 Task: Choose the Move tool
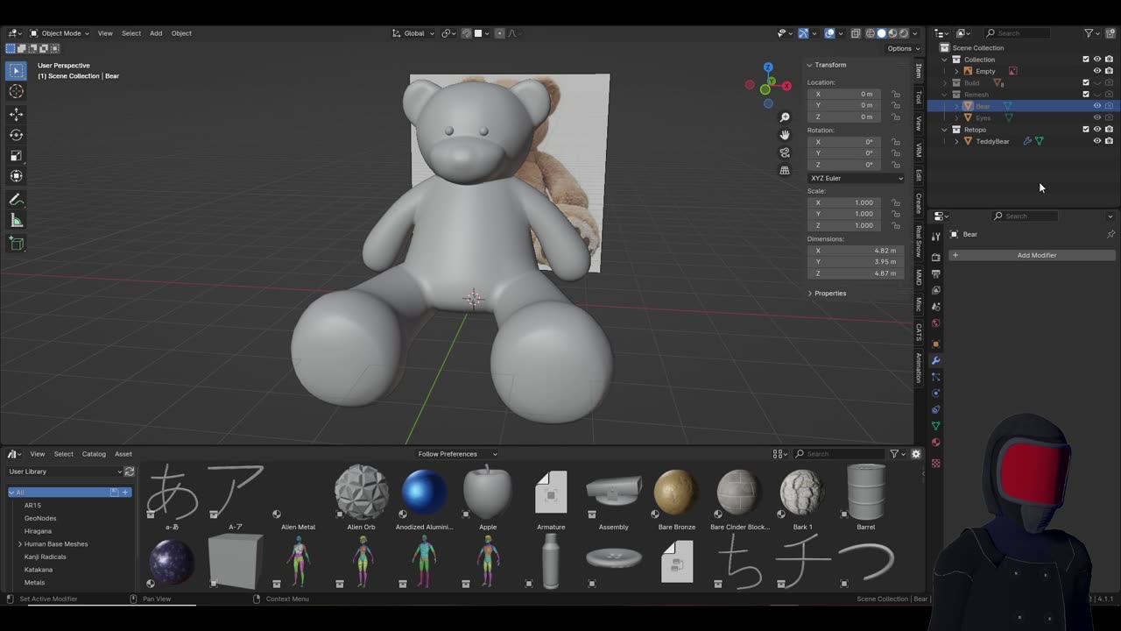17,114
